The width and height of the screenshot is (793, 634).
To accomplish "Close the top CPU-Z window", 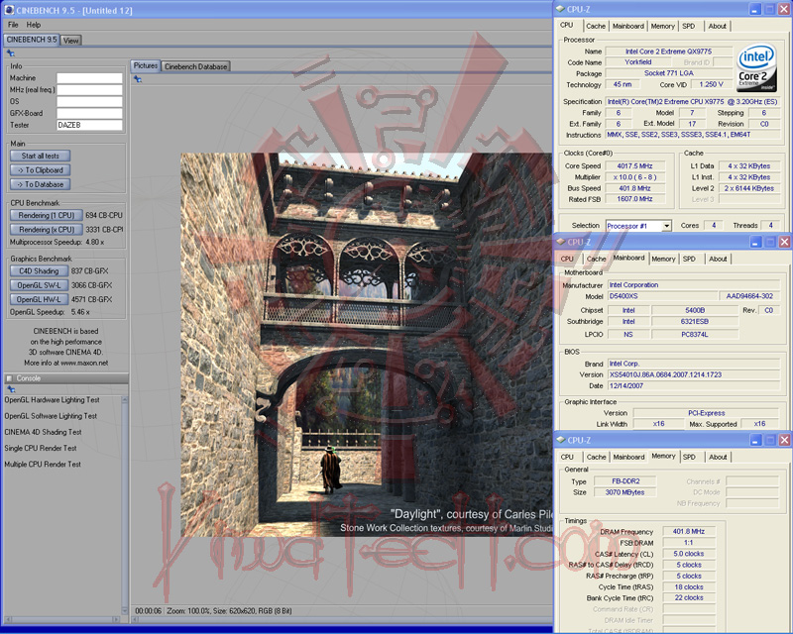I will coord(784,10).
